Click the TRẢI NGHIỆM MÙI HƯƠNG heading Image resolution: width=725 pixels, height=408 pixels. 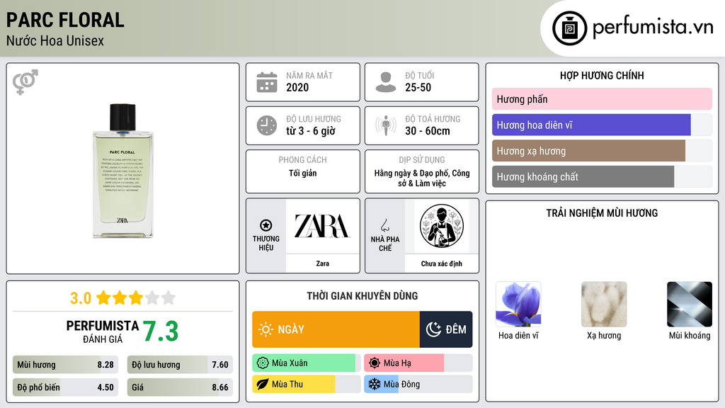pyautogui.click(x=602, y=212)
